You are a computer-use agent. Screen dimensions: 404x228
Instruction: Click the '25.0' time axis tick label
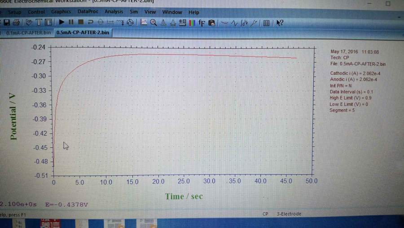[184, 181]
